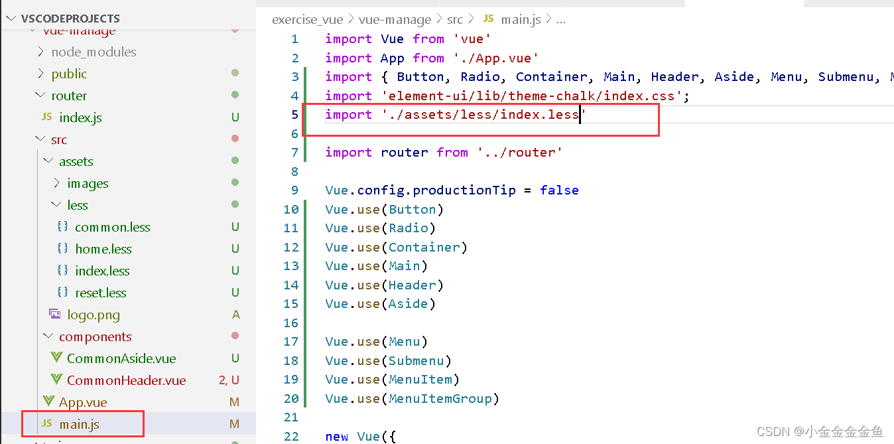Open App.vue file
Screen dimensions: 894x444
pos(83,402)
